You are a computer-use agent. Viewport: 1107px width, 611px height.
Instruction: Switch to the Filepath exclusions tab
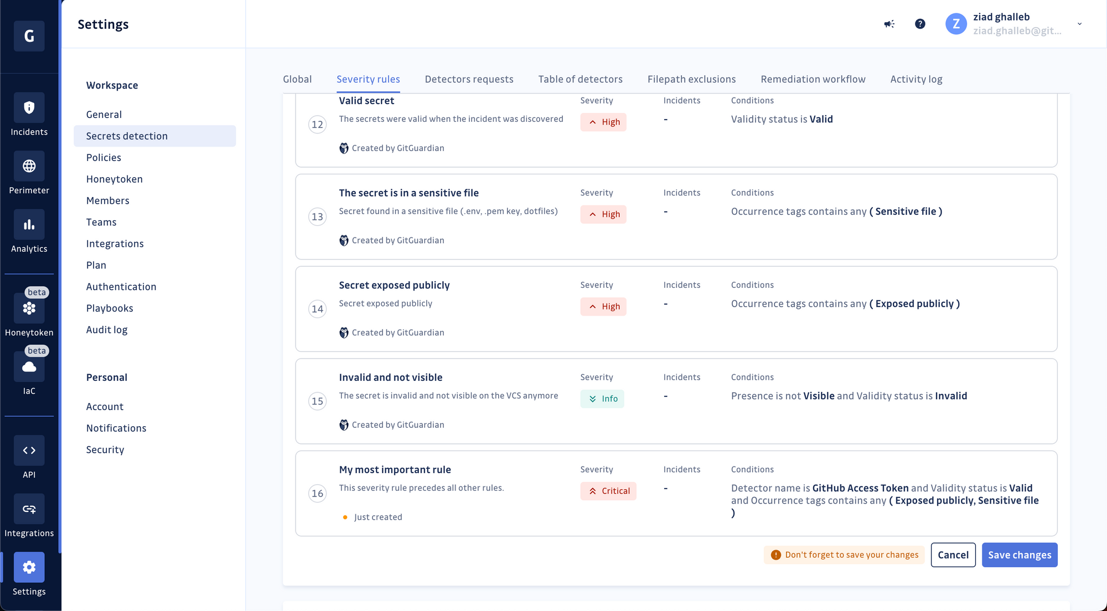691,79
